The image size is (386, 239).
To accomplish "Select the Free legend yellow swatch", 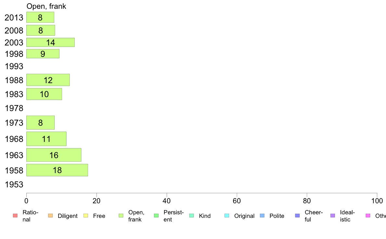I will click(x=86, y=216).
